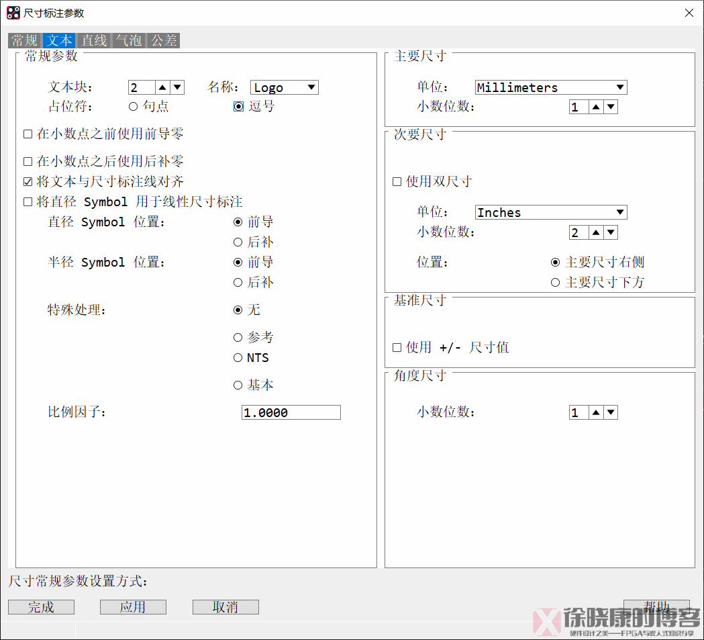Uncheck 将文本与尺寸标注线对齐 option
Viewport: 704px width, 640px height.
[x=28, y=182]
